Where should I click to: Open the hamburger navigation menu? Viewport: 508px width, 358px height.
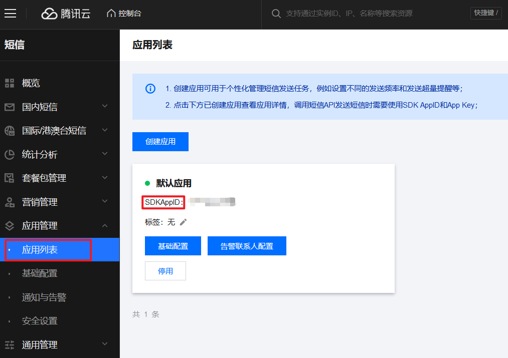pos(11,13)
